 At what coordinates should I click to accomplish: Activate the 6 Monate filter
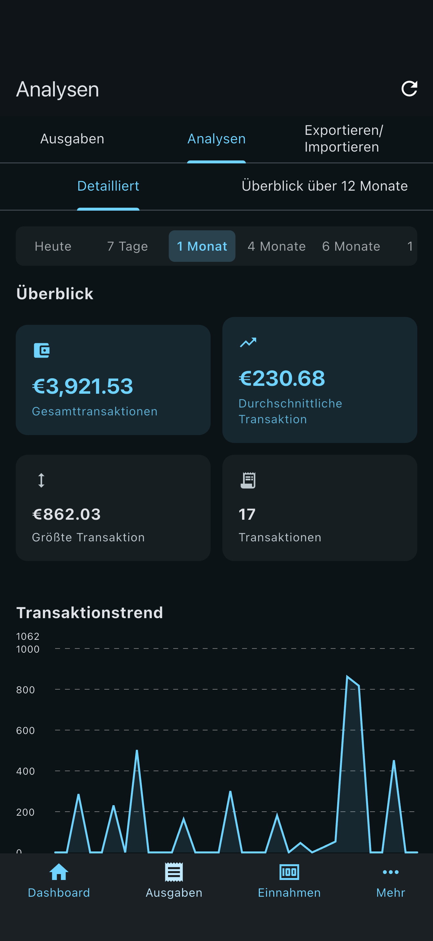pos(351,246)
